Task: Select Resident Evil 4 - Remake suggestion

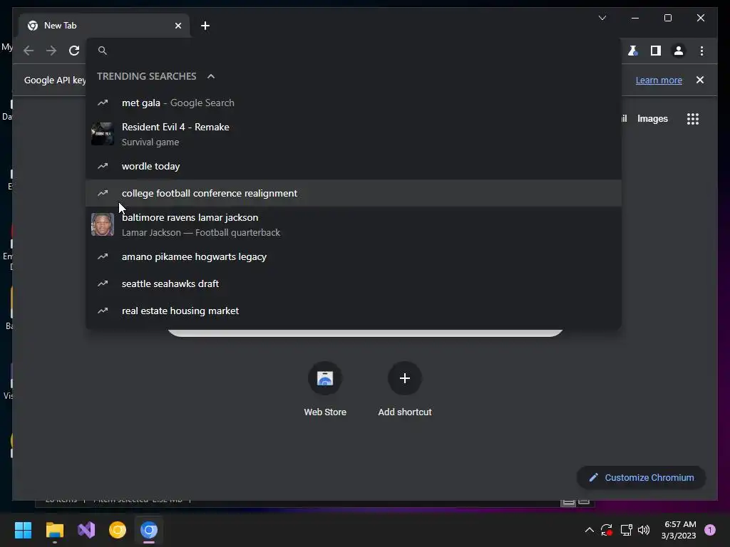Action: tap(354, 134)
